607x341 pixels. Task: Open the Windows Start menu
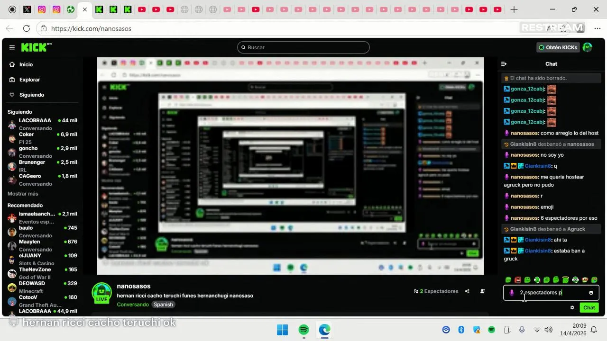(x=282, y=330)
